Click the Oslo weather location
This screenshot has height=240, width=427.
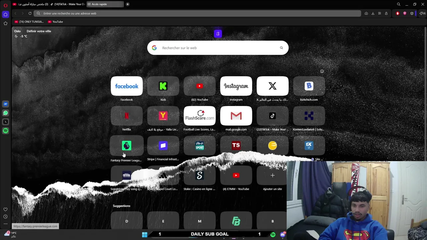(17, 31)
